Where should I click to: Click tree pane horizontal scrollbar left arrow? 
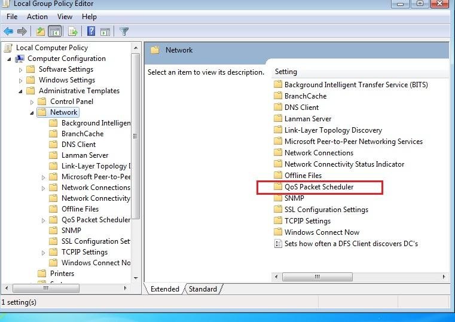[x=7, y=288]
